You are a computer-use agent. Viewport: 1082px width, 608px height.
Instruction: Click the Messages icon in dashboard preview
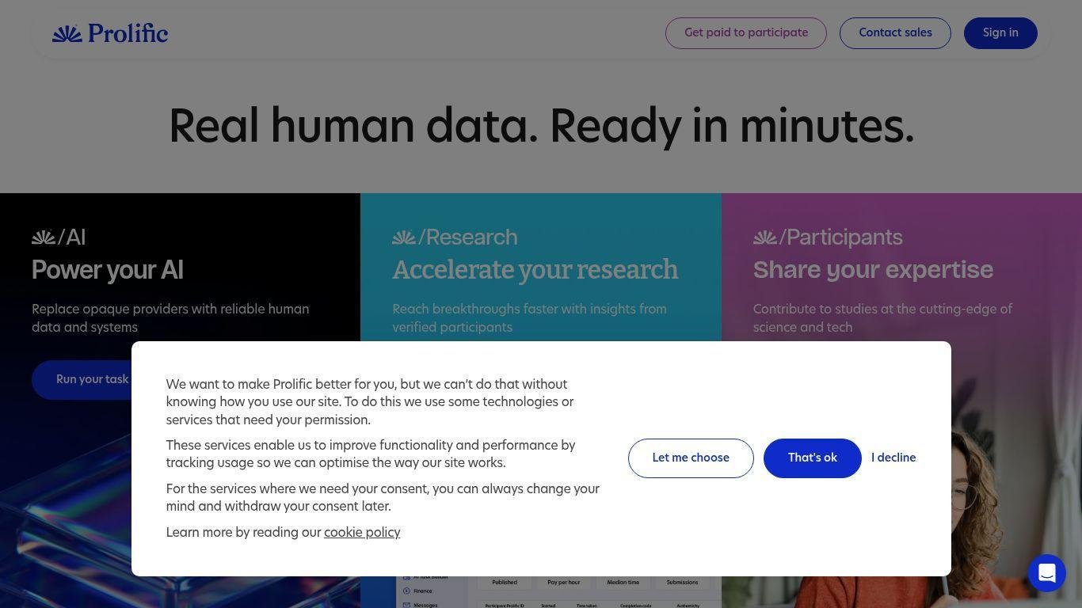(x=407, y=605)
